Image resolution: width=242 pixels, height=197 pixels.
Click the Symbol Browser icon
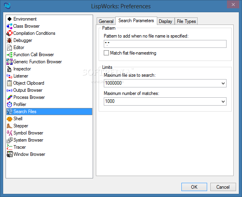10,133
